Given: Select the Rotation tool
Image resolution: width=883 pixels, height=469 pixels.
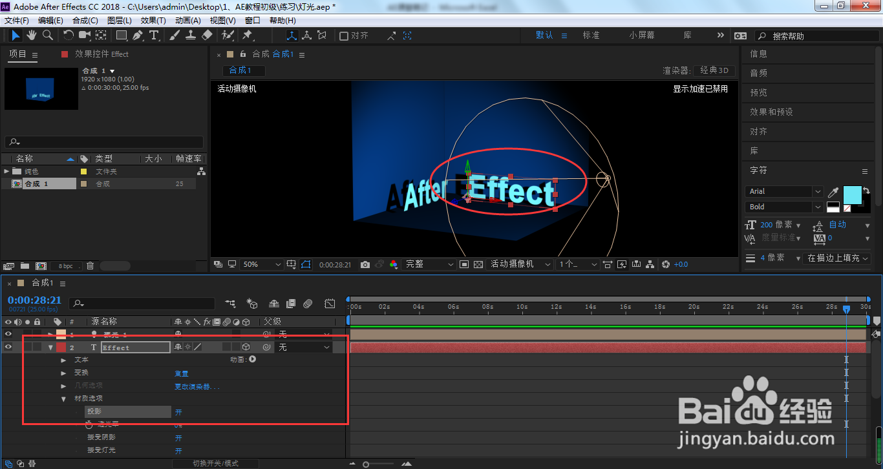Looking at the screenshot, I should (69, 35).
